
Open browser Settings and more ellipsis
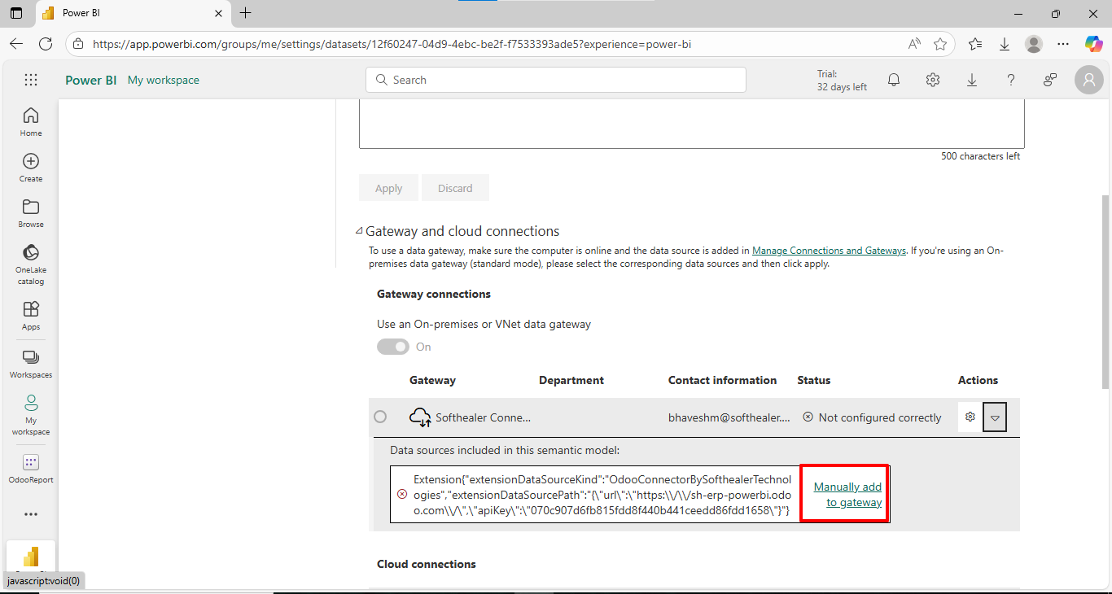coord(1063,44)
